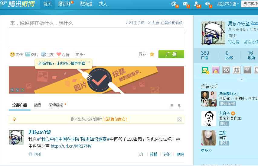258x166 pixels.
Task: Select the 微圈 tab
Action: coord(38,105)
